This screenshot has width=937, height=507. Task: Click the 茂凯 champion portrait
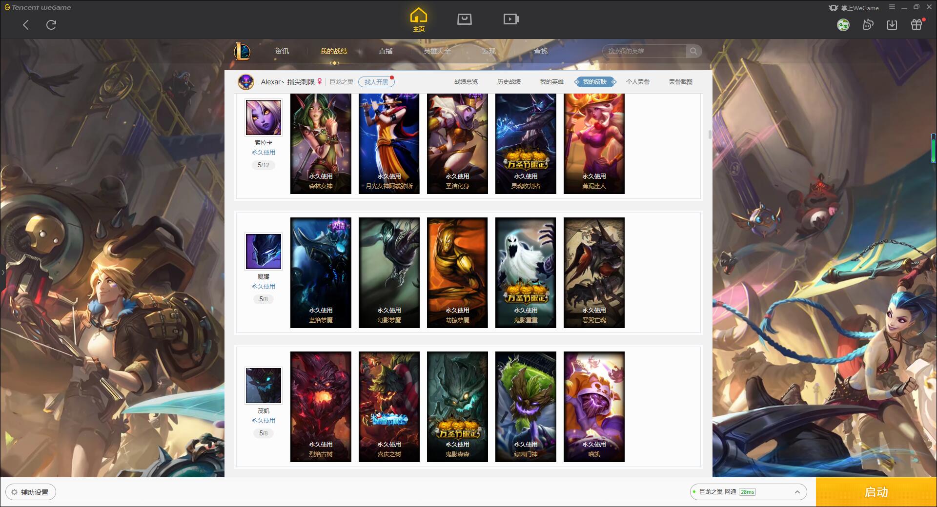pos(264,386)
